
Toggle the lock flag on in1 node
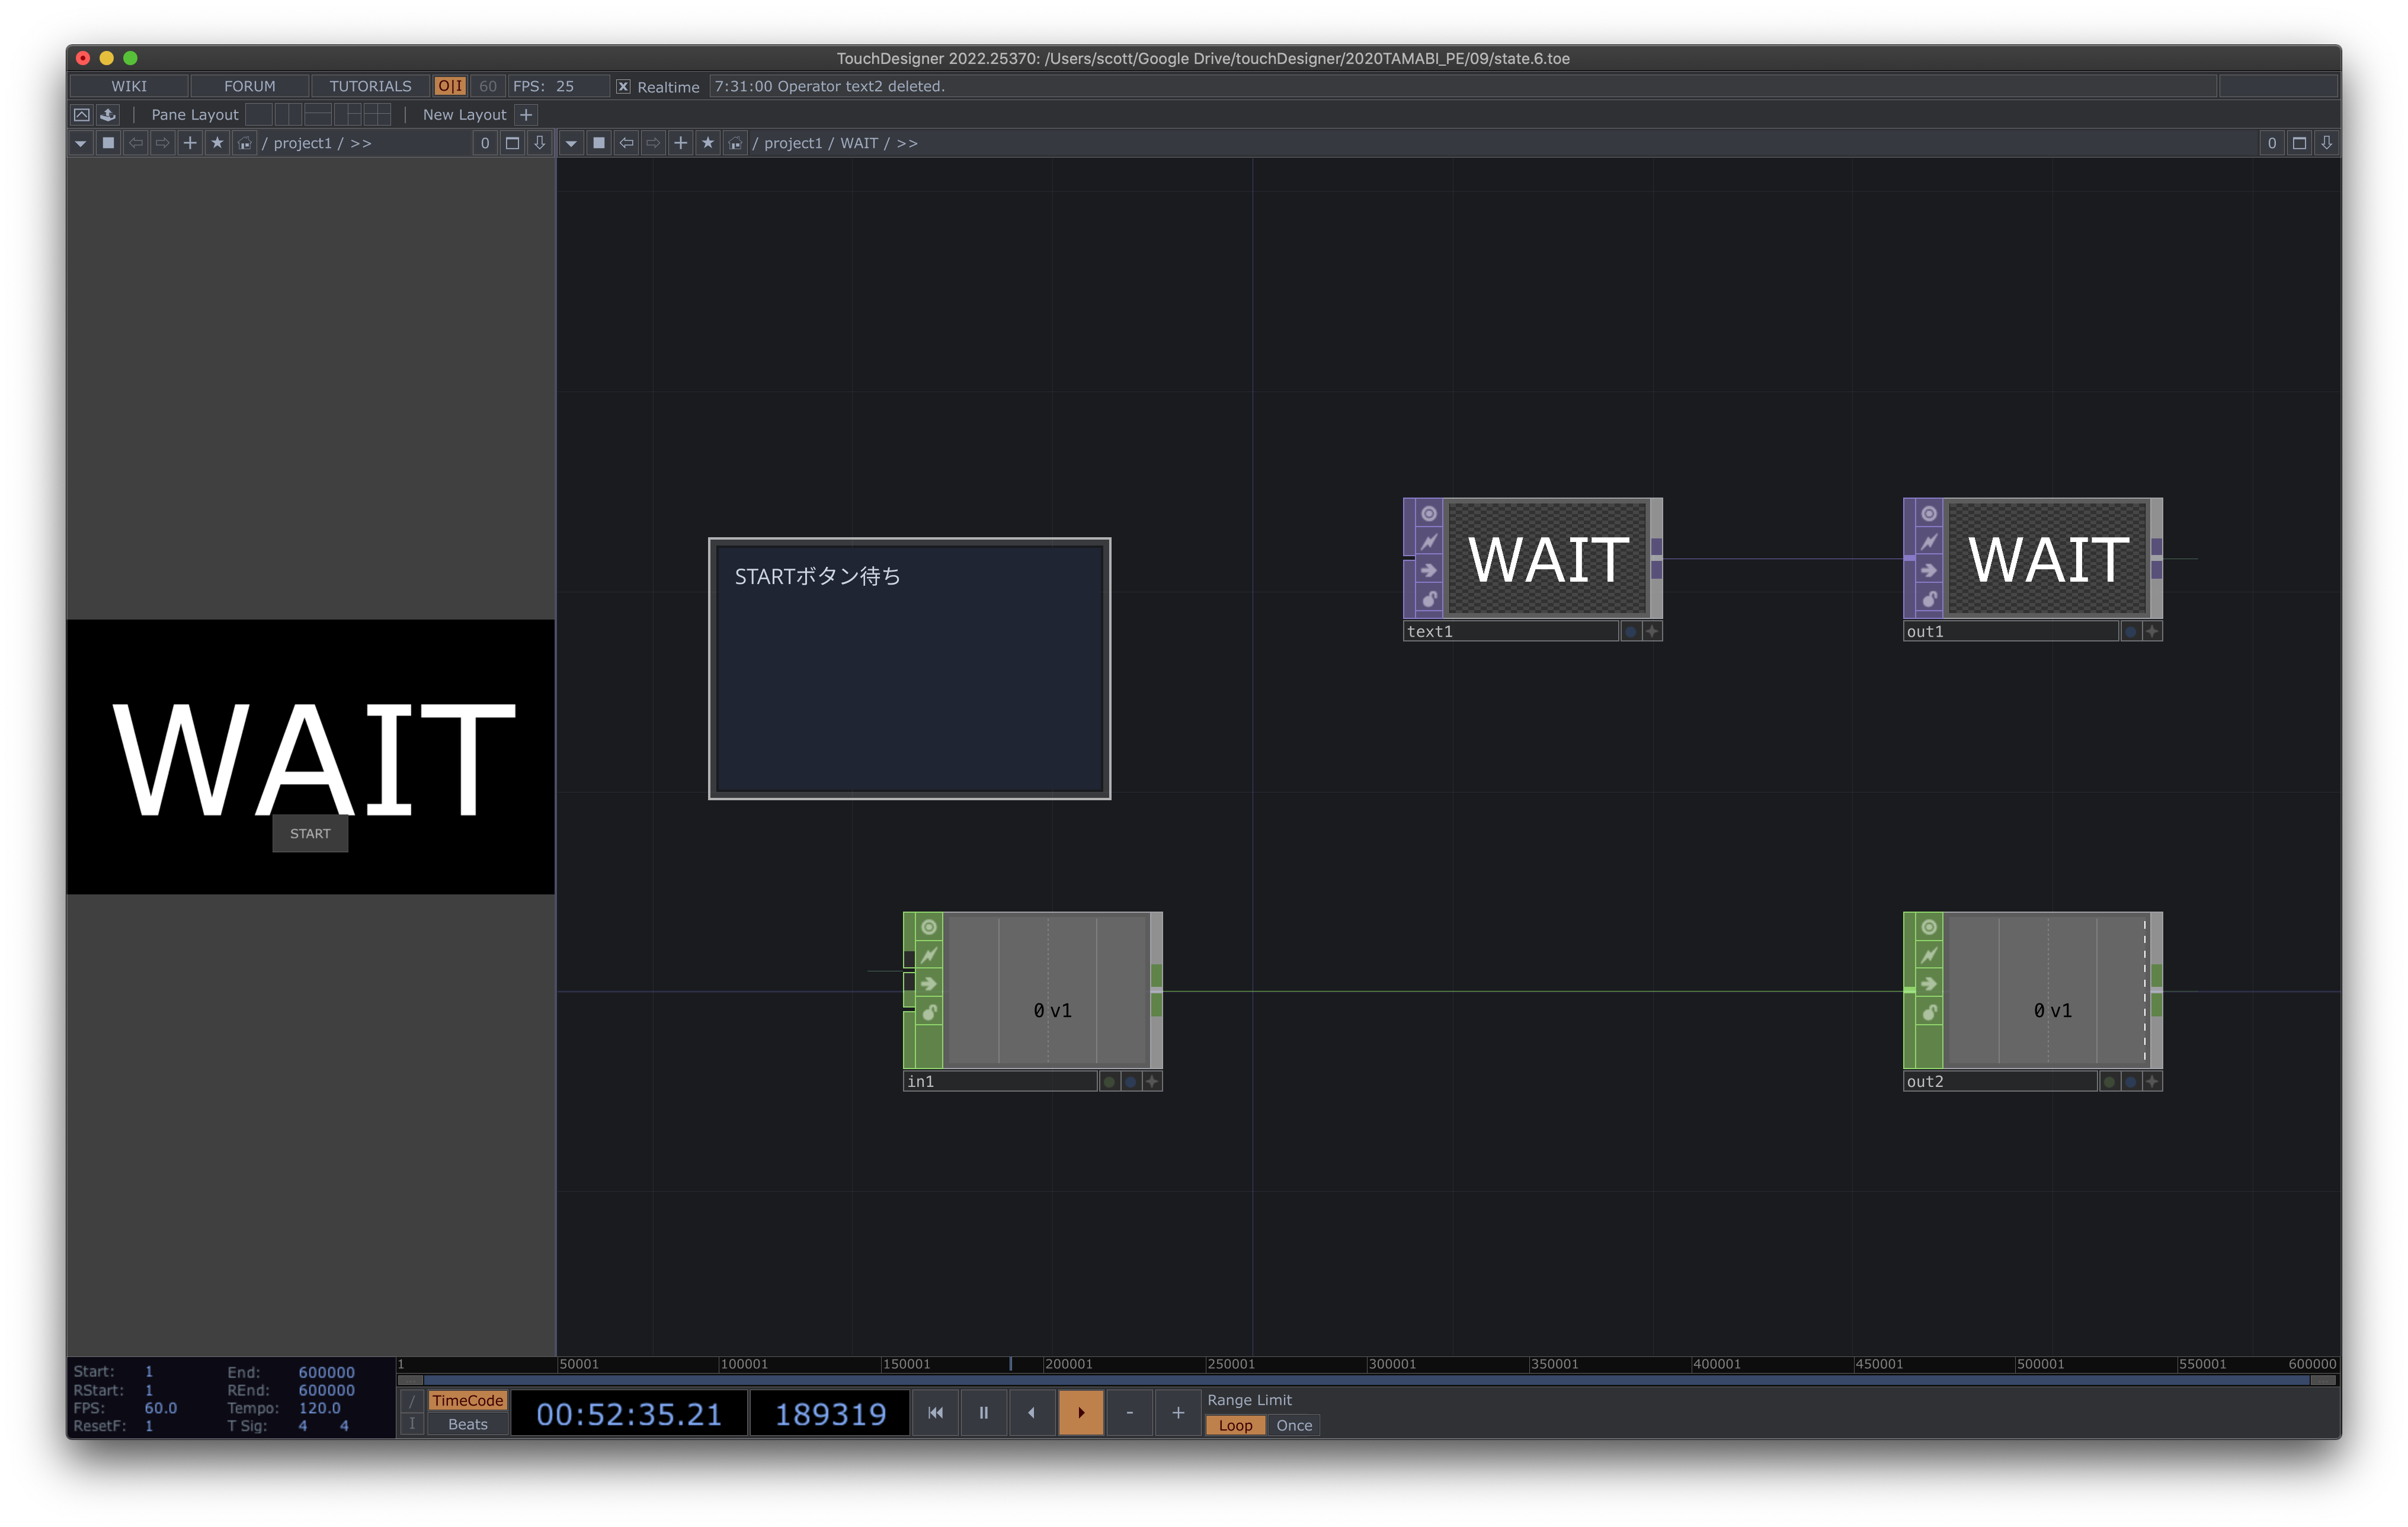pyautogui.click(x=928, y=1012)
